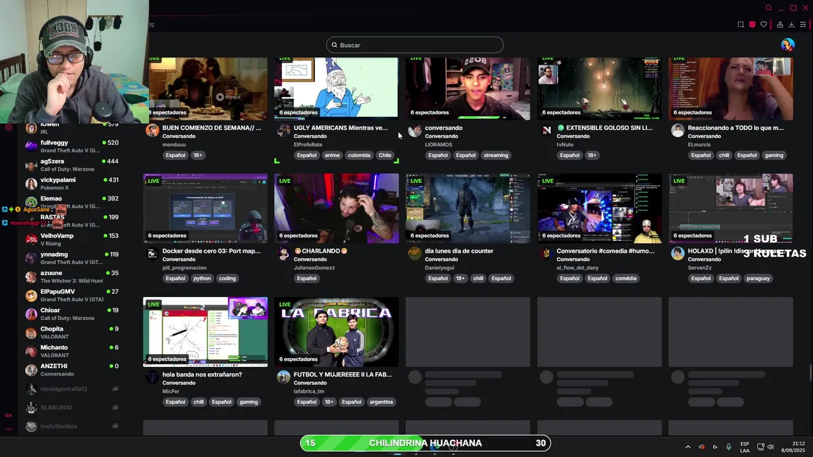The width and height of the screenshot is (813, 457).
Task: Click ServenZz channel avatar
Action: [678, 254]
